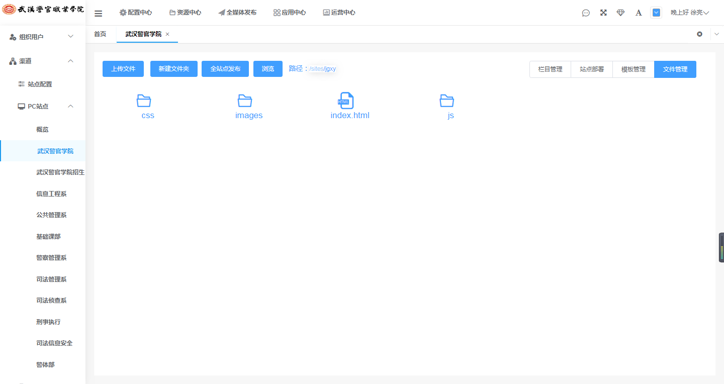
Task: Expand the 组织用户 sidebar section
Action: click(71, 37)
